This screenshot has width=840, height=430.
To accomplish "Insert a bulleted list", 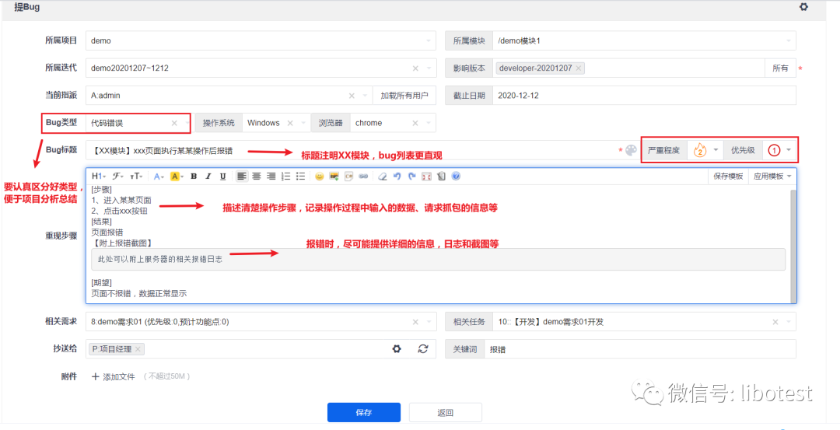I will (x=300, y=177).
